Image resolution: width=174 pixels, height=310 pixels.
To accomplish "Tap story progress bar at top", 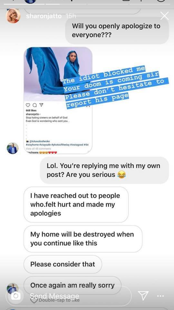I will click(87, 4).
